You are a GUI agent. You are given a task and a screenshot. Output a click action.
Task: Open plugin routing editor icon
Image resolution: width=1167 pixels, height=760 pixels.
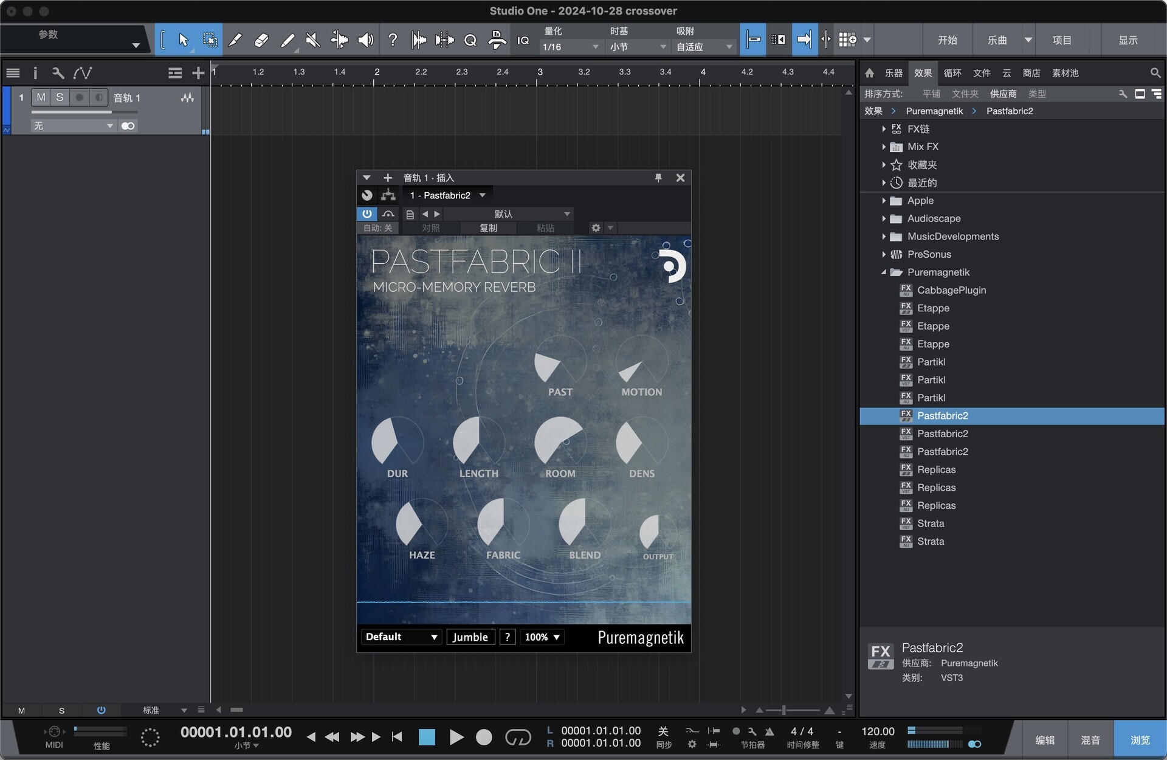(x=388, y=195)
